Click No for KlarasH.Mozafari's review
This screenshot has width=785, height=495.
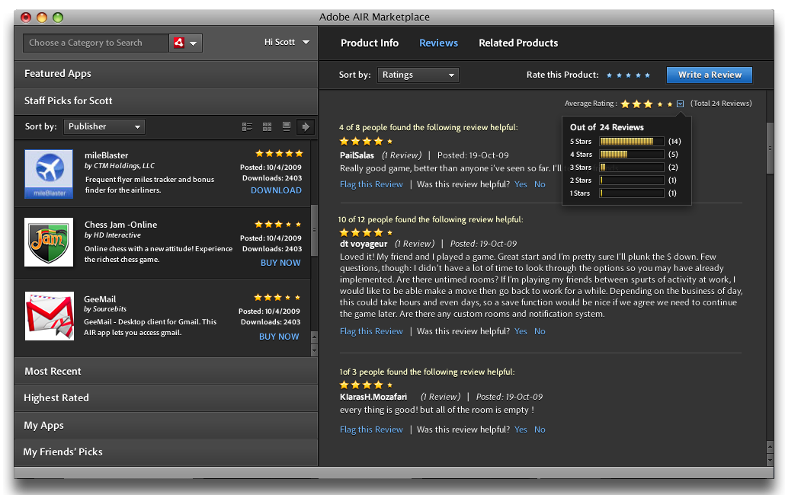click(540, 430)
